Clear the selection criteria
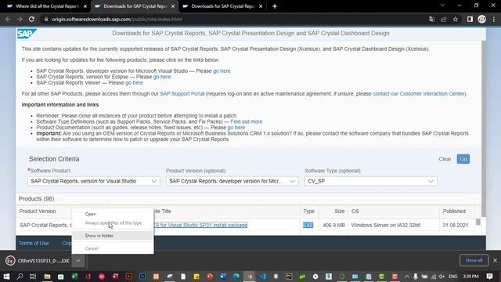This screenshot has width=501, height=282. click(445, 159)
